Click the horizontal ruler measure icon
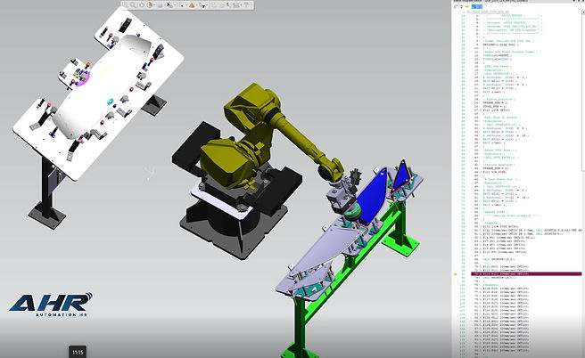The width and height of the screenshot is (585, 358). point(235,5)
